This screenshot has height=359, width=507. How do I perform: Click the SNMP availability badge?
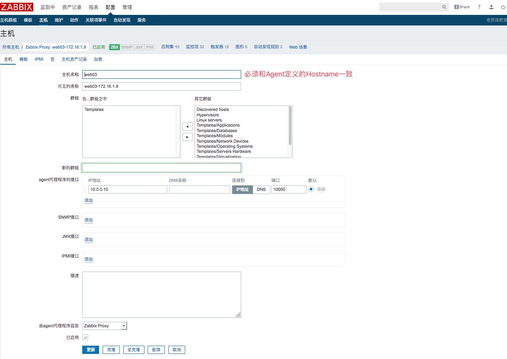coord(127,47)
